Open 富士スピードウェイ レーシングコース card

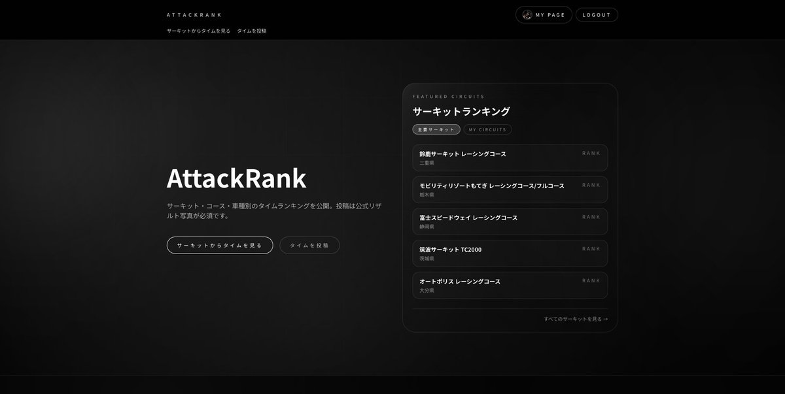(510, 222)
